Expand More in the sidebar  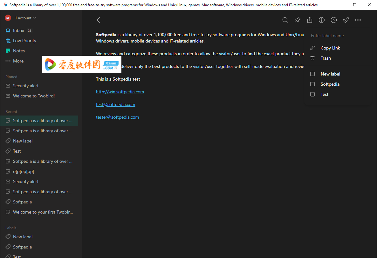point(18,61)
